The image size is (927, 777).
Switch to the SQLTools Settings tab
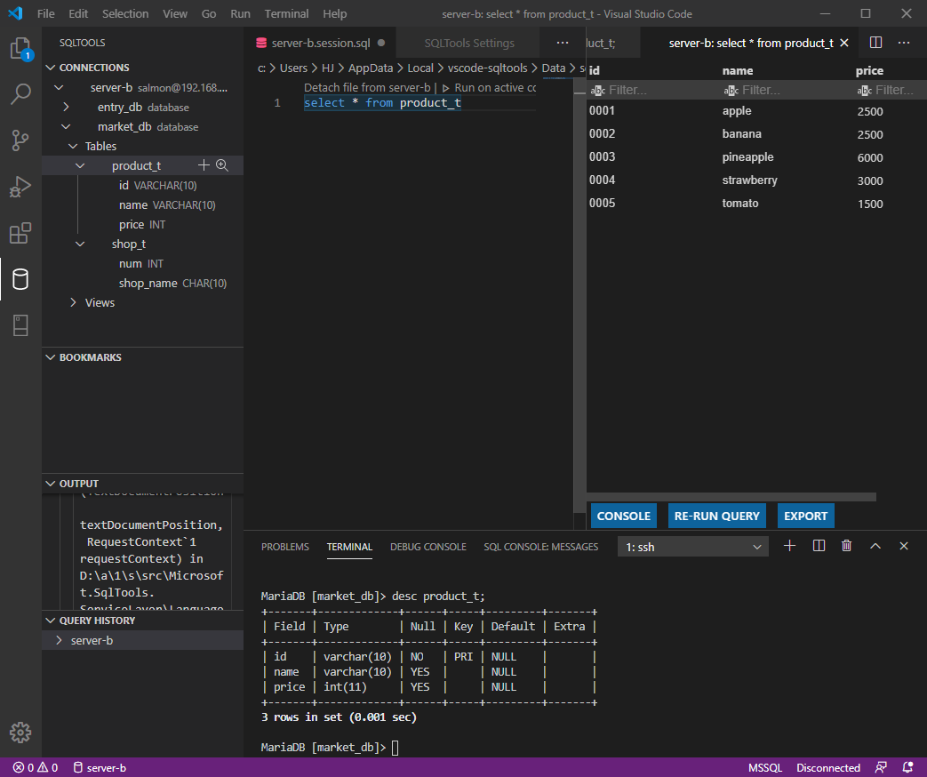tap(468, 43)
